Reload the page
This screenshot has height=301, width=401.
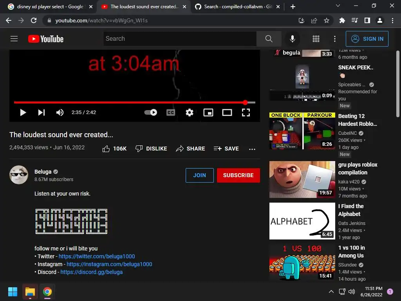pyautogui.click(x=34, y=20)
